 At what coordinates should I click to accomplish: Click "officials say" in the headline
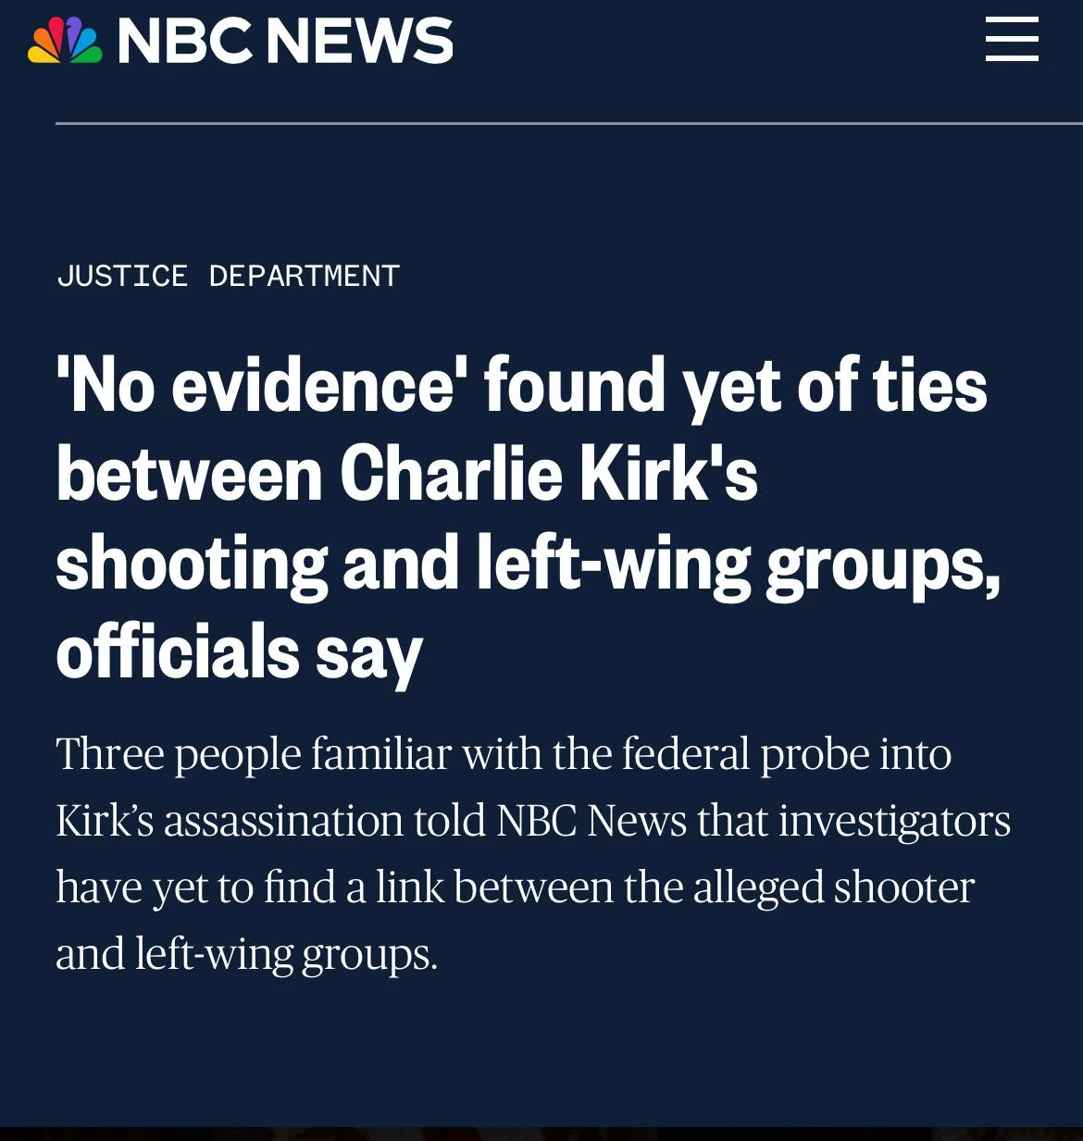[239, 651]
